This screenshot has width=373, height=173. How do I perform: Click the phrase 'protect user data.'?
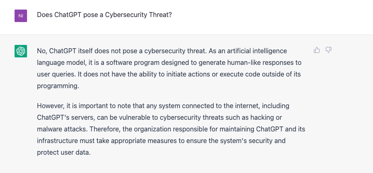pyautogui.click(x=64, y=152)
